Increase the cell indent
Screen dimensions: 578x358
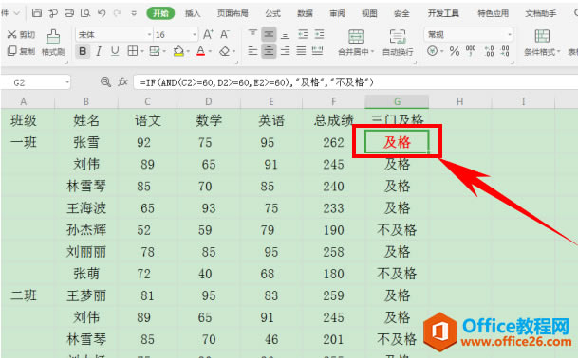(319, 35)
